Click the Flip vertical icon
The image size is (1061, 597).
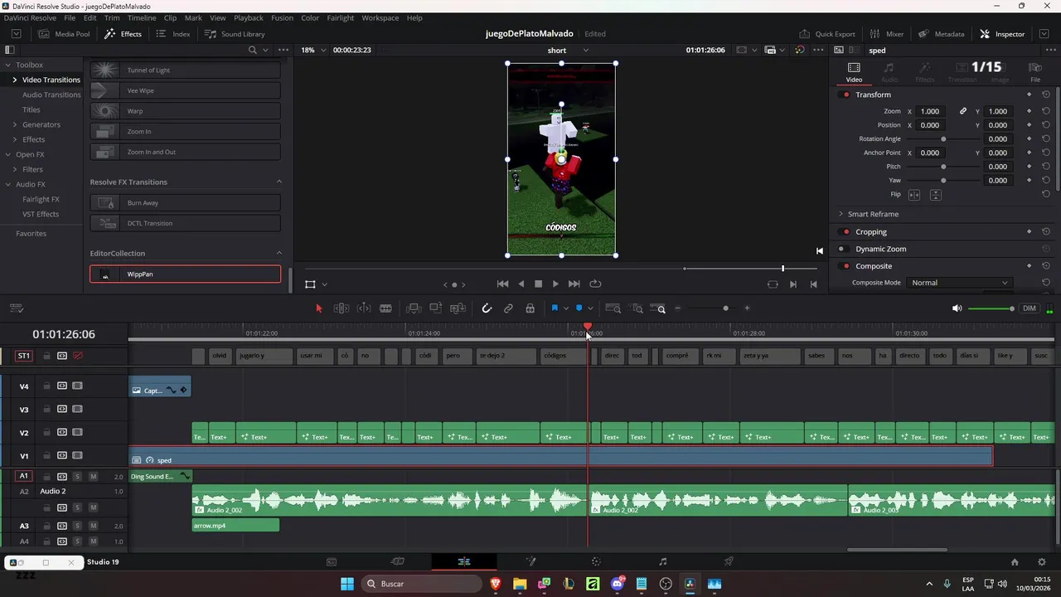936,195
